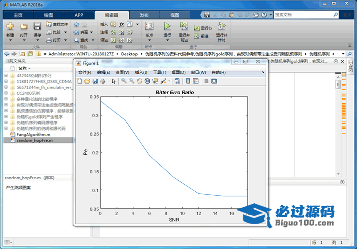357x249 pixels.
Task: Click the quick access save icon
Action: (207, 15)
